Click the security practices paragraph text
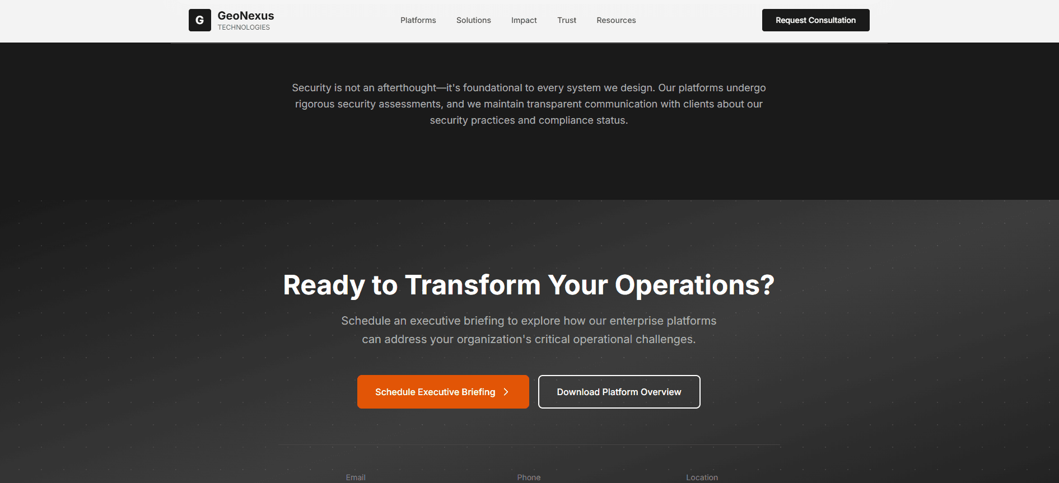1059x483 pixels. pyautogui.click(x=529, y=104)
